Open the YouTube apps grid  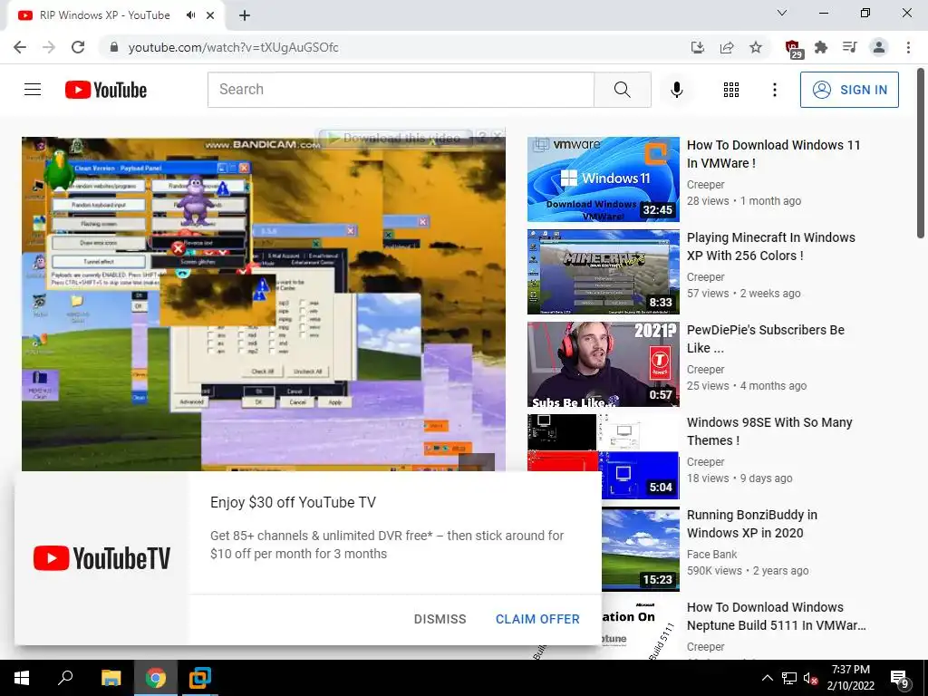click(731, 90)
